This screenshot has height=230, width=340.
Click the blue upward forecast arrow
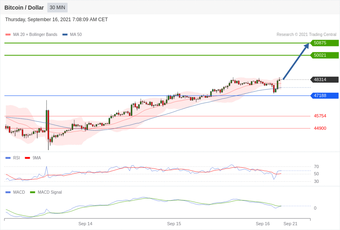296,61
